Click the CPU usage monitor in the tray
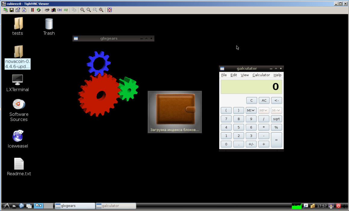 (297, 206)
